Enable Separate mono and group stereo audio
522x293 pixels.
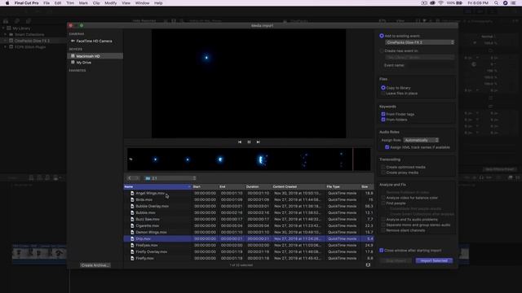pos(383,225)
